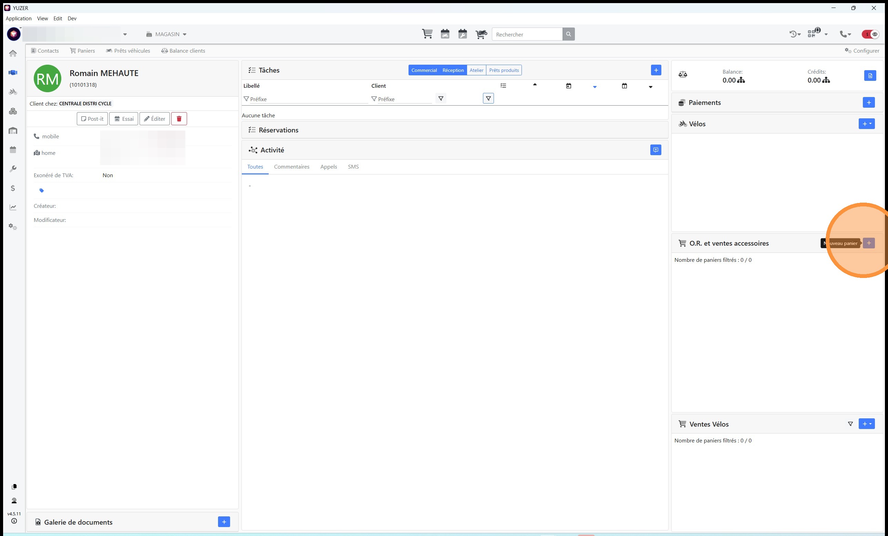Toggle the Commercial task filter
This screenshot has width=888, height=536.
coord(424,70)
